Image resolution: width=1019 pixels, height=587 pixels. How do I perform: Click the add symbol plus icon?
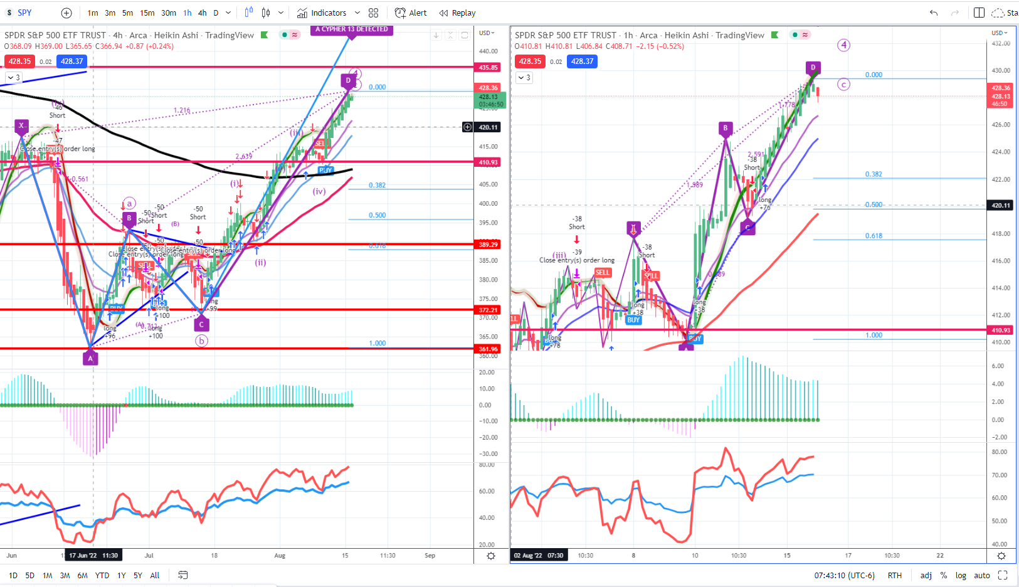[66, 13]
